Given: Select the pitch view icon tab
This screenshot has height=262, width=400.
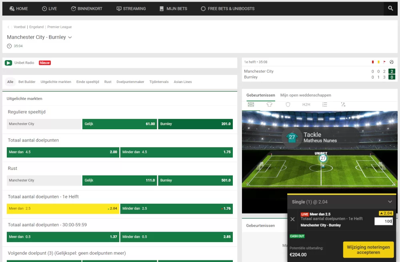Looking at the screenshot, I should click(x=251, y=104).
